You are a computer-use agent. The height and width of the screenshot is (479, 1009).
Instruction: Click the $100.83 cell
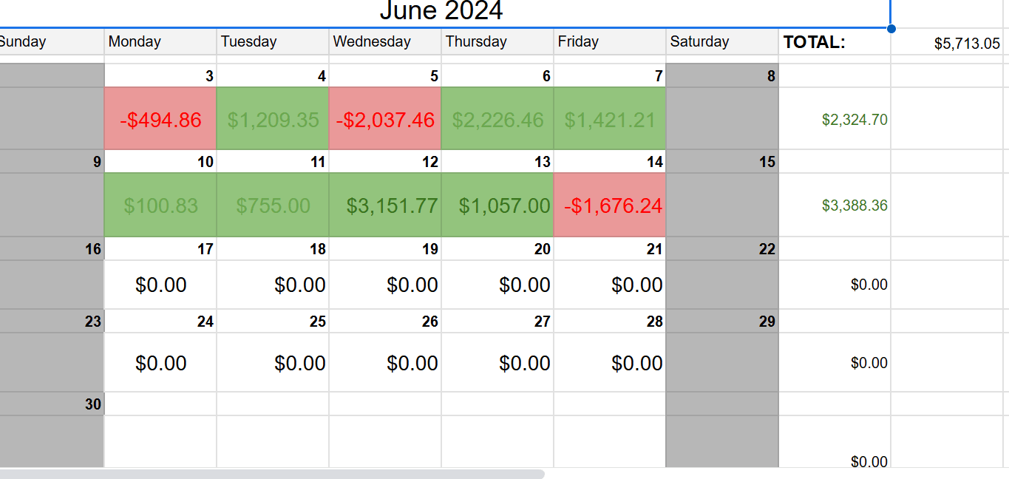point(160,205)
